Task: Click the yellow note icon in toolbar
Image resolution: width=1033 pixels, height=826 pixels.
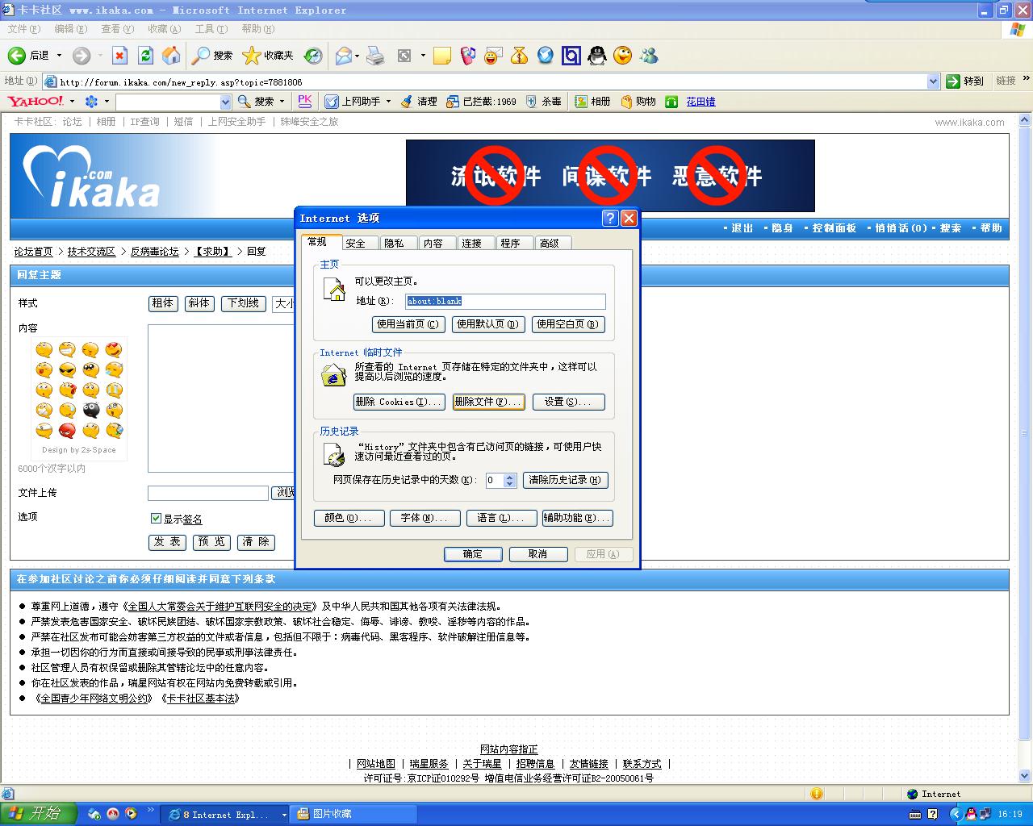Action: [x=442, y=56]
